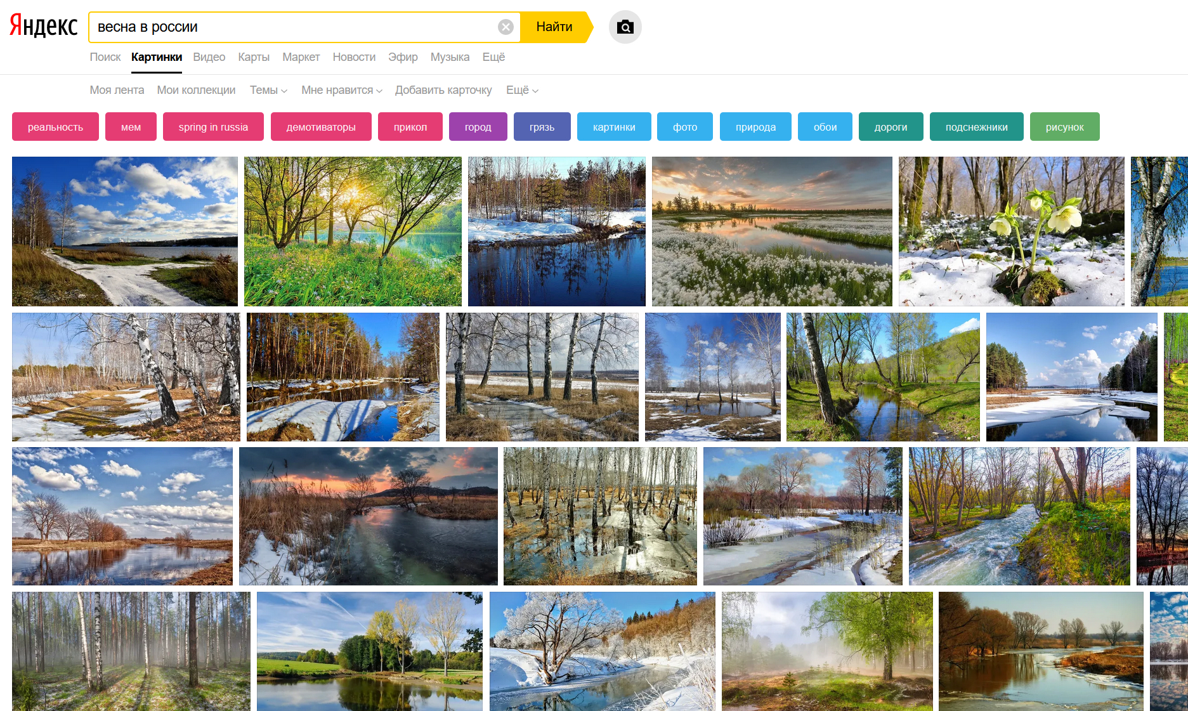Apply the purple город filter tag

coord(478,127)
